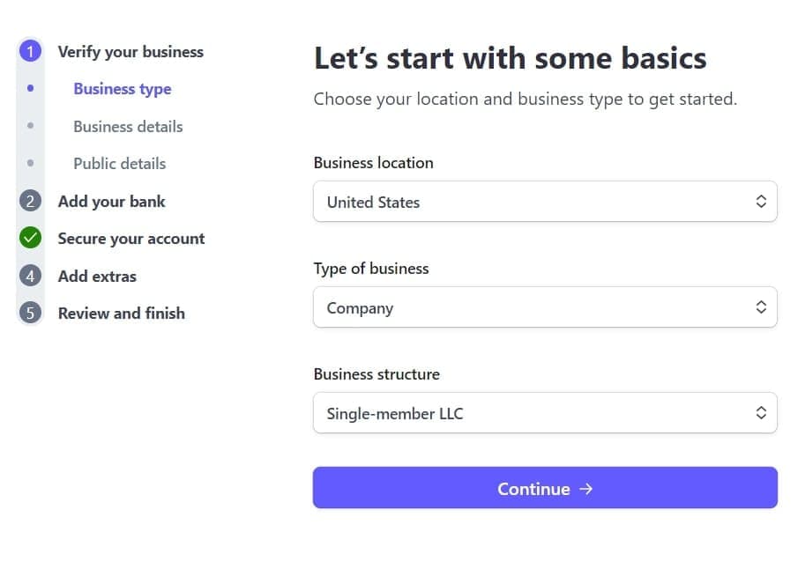Image resolution: width=805 pixels, height=569 pixels.
Task: Click the green checkmark step icon
Action: 30,238
